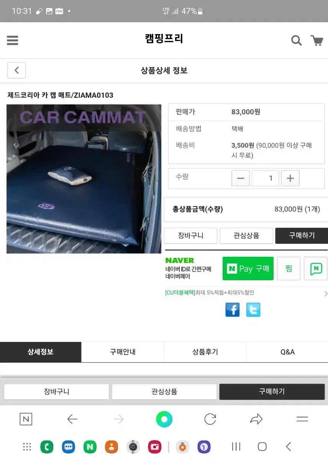Tap the search magnifier icon
This screenshot has width=328, height=460.
(x=296, y=40)
